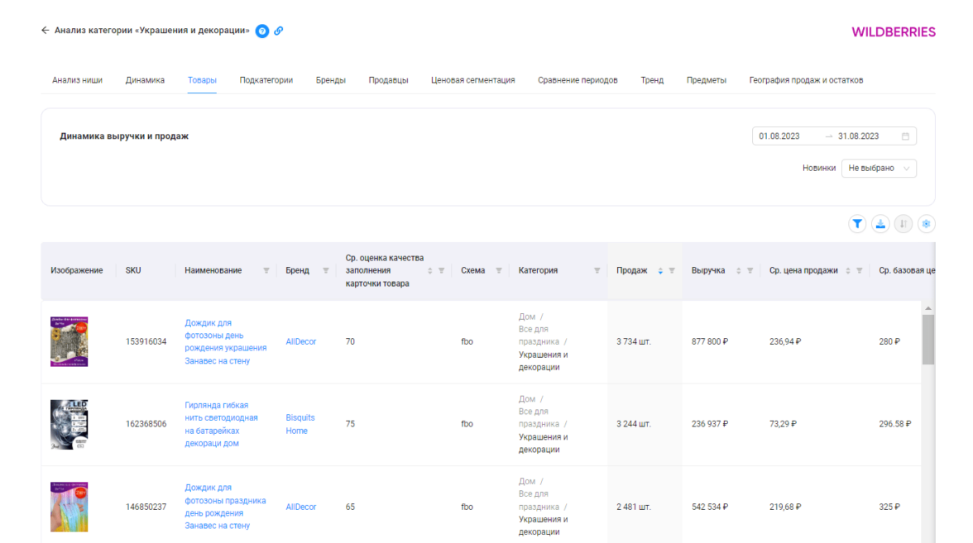Click the round sort arrows button above the table
Screen dimensions: 973x543
pyautogui.click(x=903, y=224)
